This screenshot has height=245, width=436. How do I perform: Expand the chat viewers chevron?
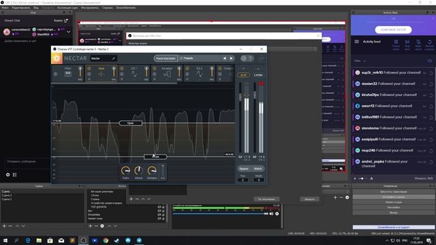[x=68, y=32]
